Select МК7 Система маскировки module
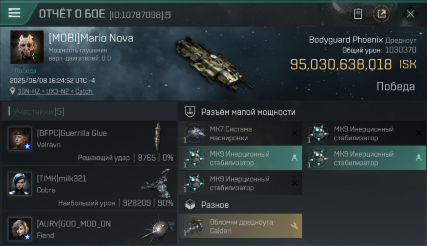 pyautogui.click(x=241, y=133)
